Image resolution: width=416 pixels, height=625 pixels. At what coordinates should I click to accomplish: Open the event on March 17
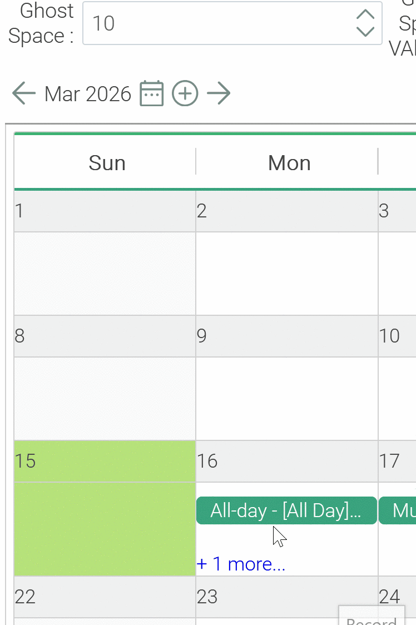click(398, 510)
